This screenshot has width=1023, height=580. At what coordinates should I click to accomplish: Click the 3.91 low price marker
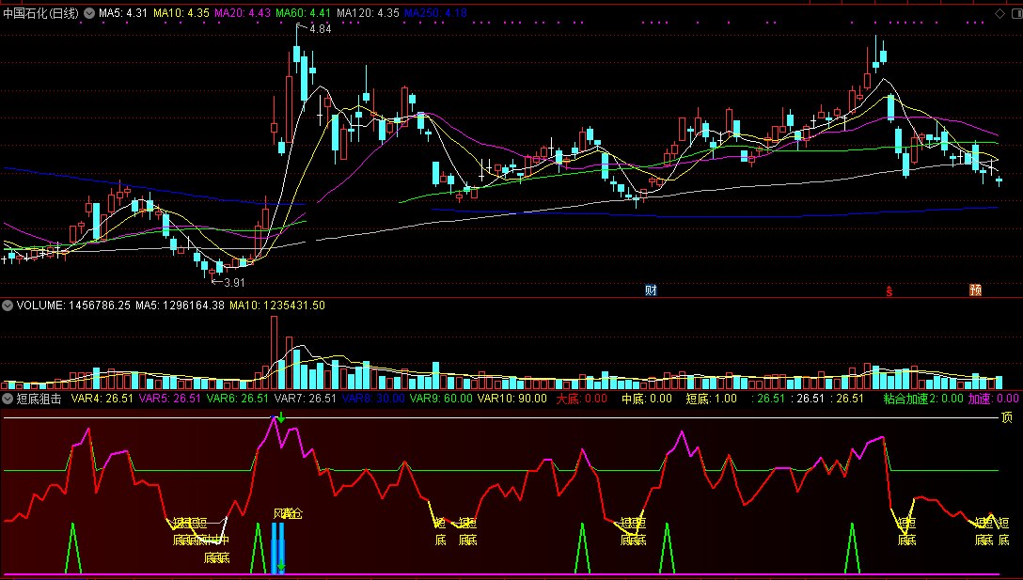(x=234, y=283)
